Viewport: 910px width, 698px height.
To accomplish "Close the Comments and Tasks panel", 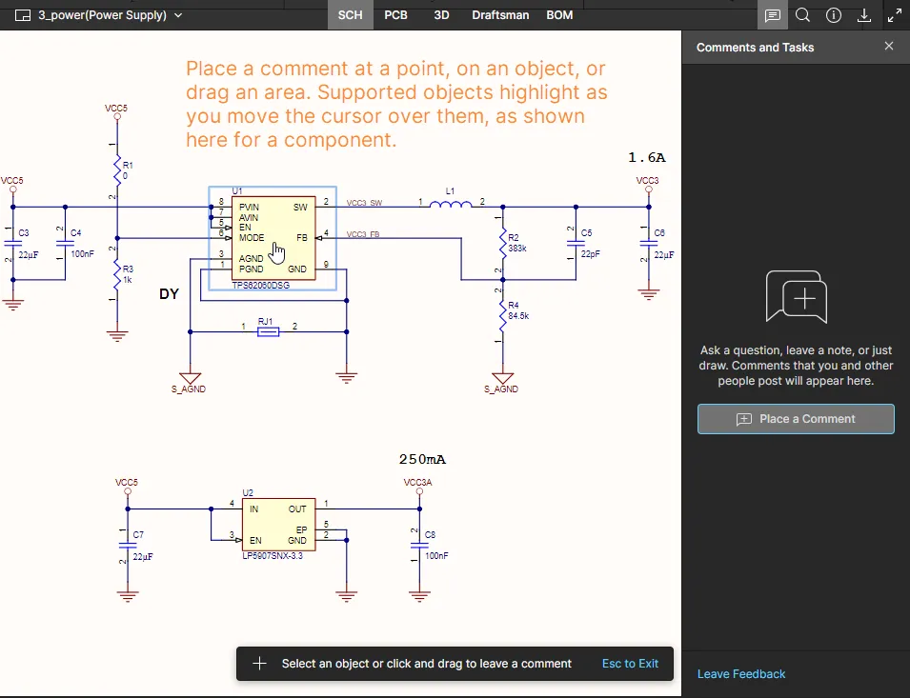I will click(889, 46).
